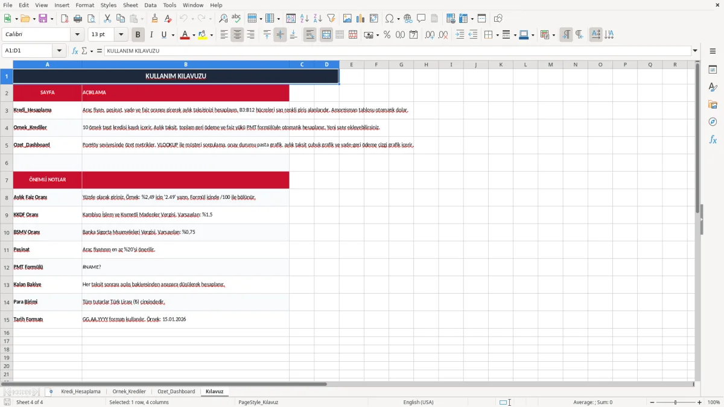Toggle center horizontally alignment

click(x=237, y=35)
